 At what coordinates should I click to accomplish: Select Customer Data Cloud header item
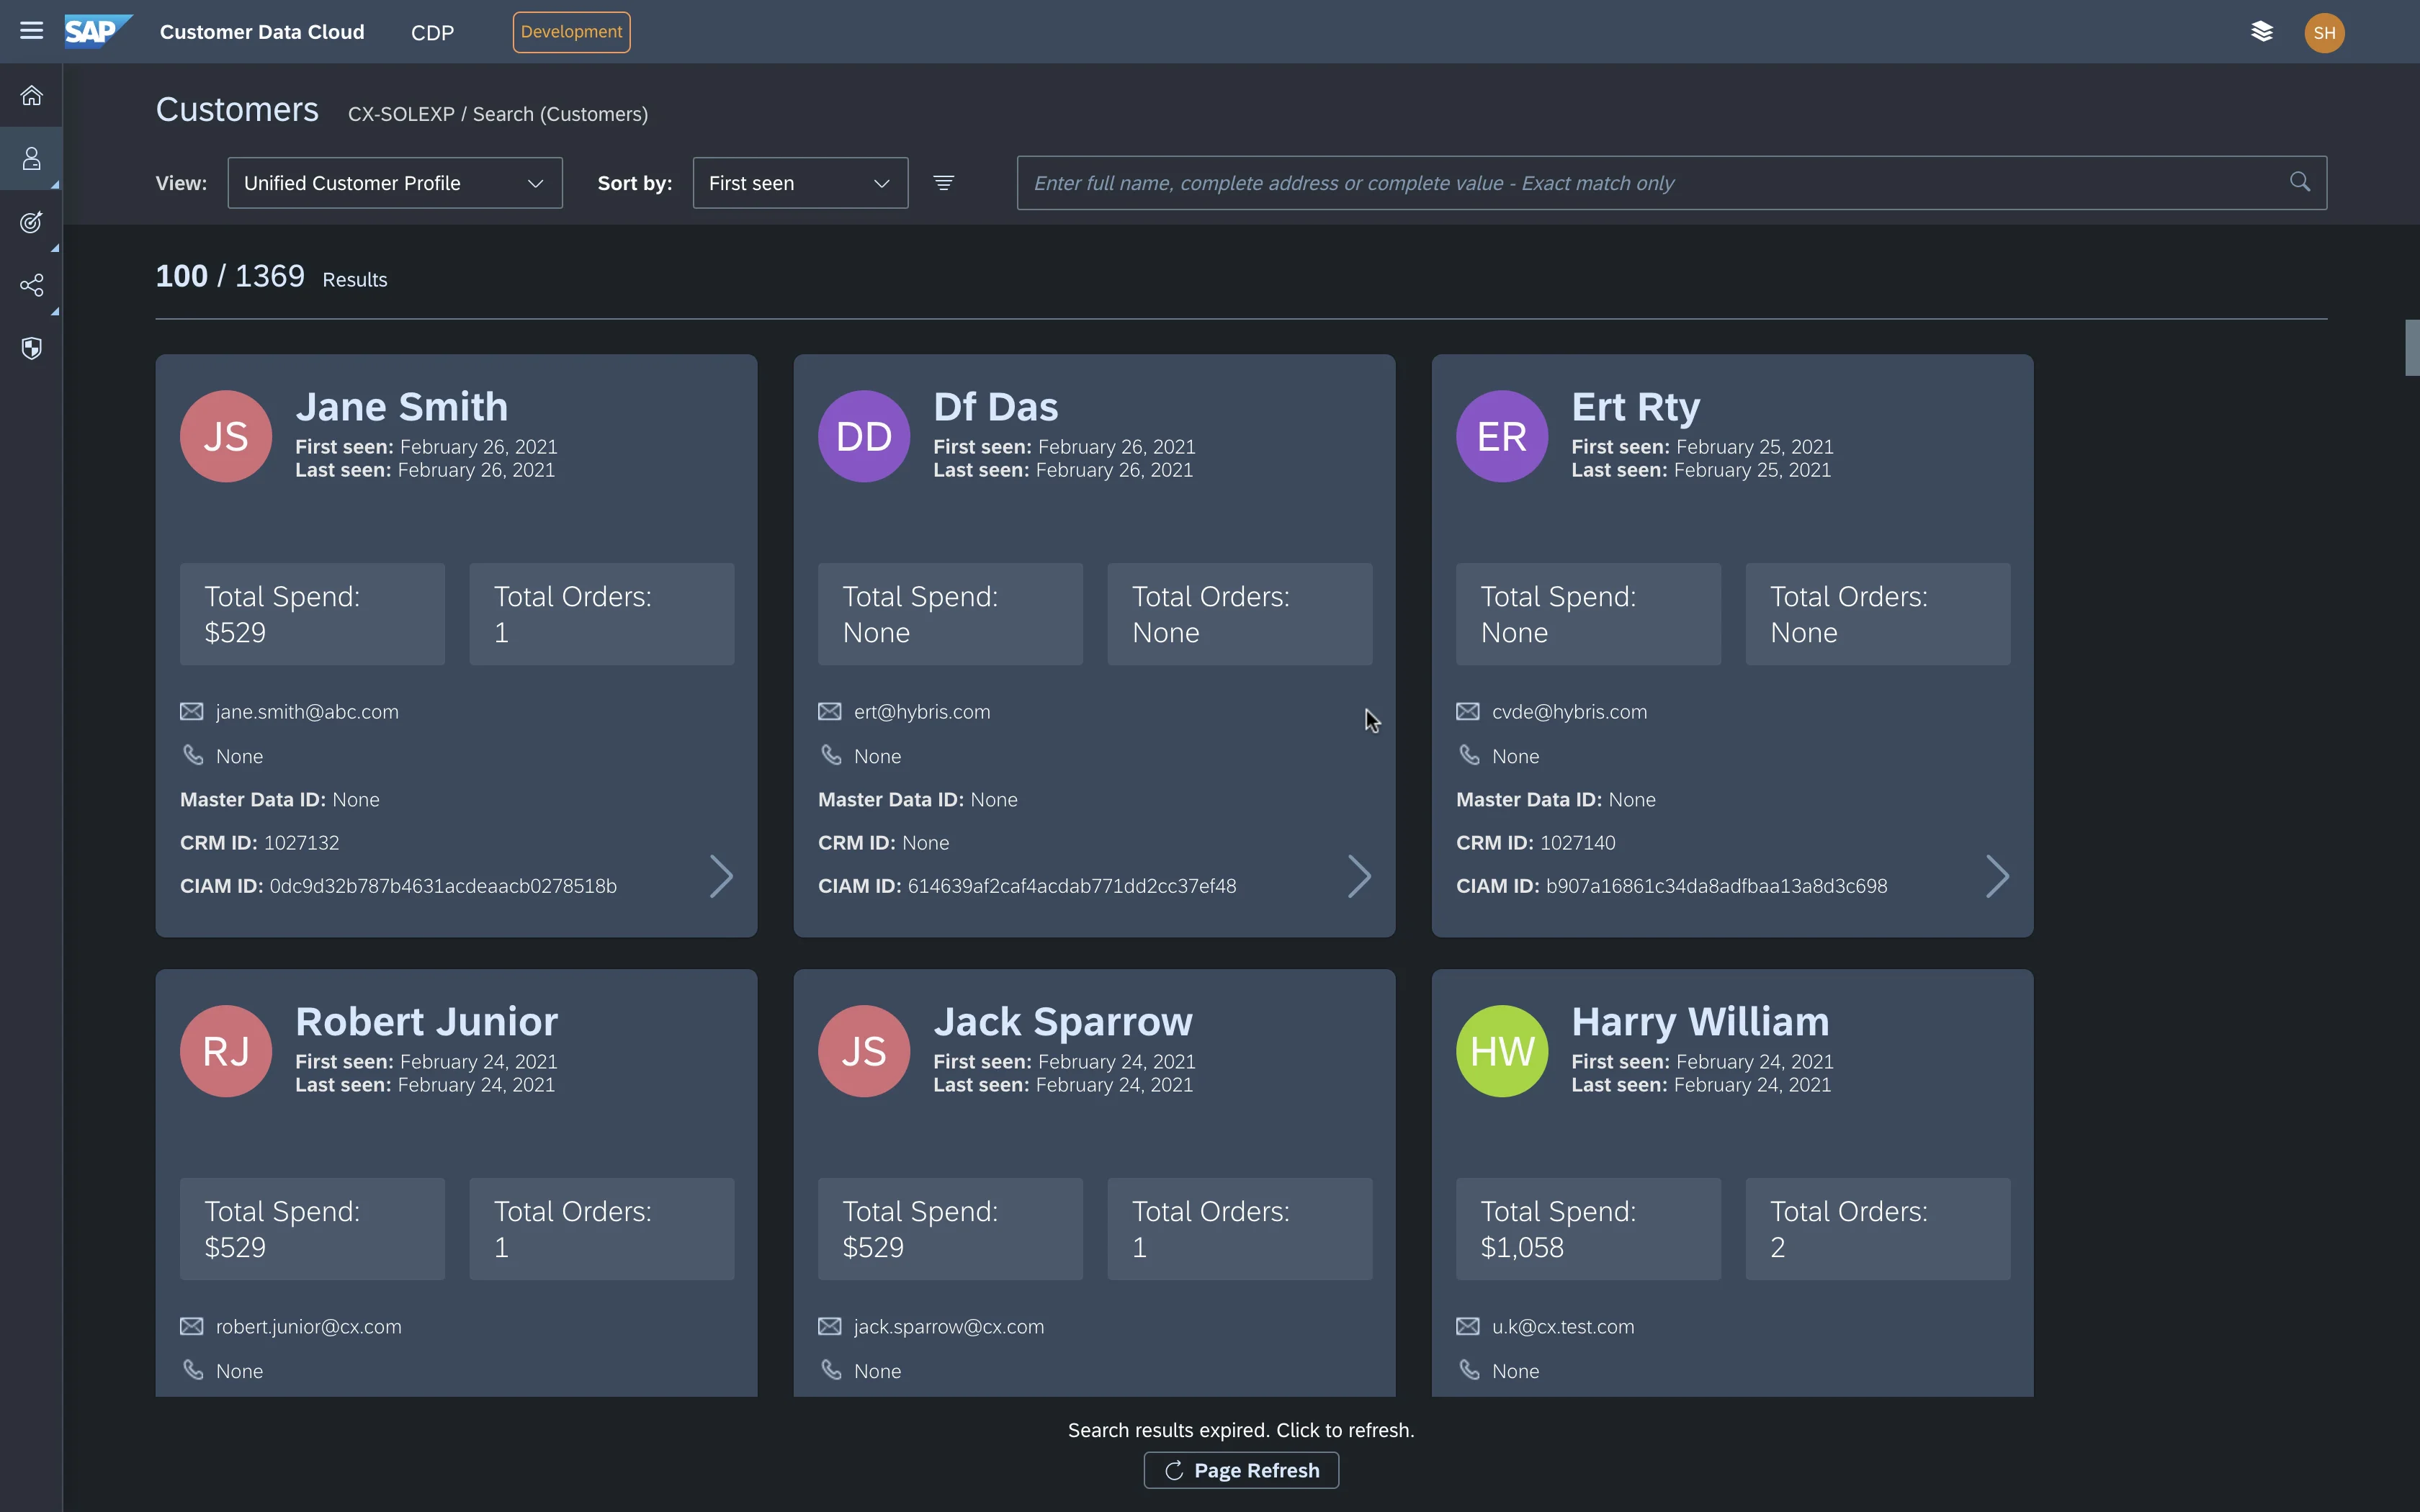[x=262, y=32]
